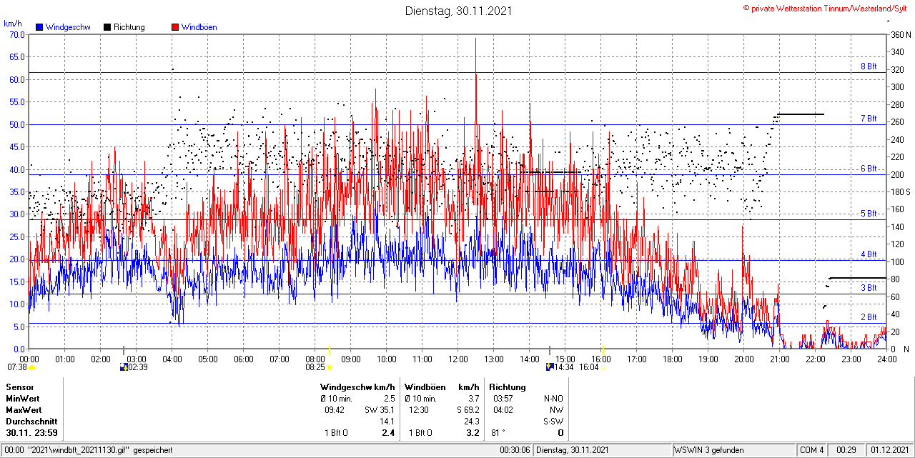Click the private Wetterstation Tinnum/Westerland/Sylt copyright text

[x=824, y=8]
